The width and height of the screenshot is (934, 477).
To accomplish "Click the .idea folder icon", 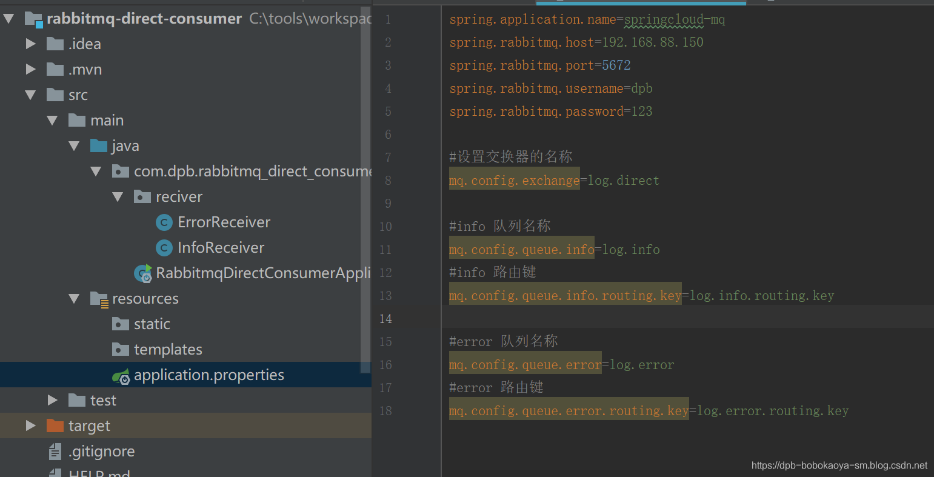I will coord(55,44).
